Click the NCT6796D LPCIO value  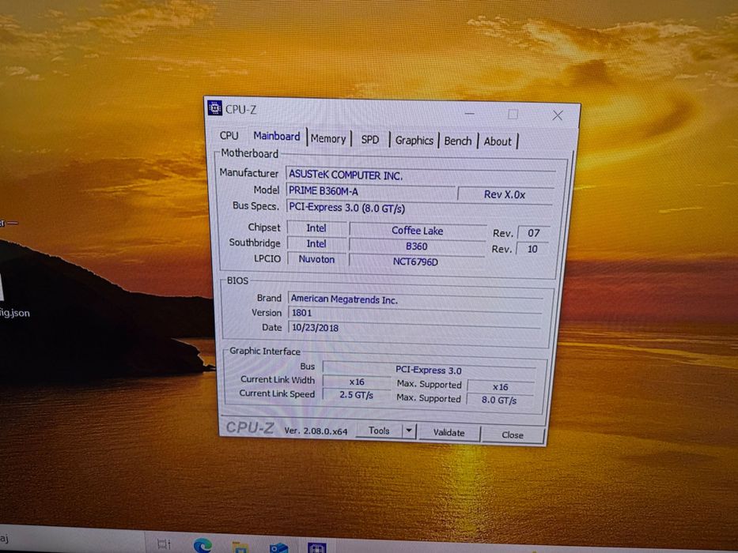tap(415, 261)
